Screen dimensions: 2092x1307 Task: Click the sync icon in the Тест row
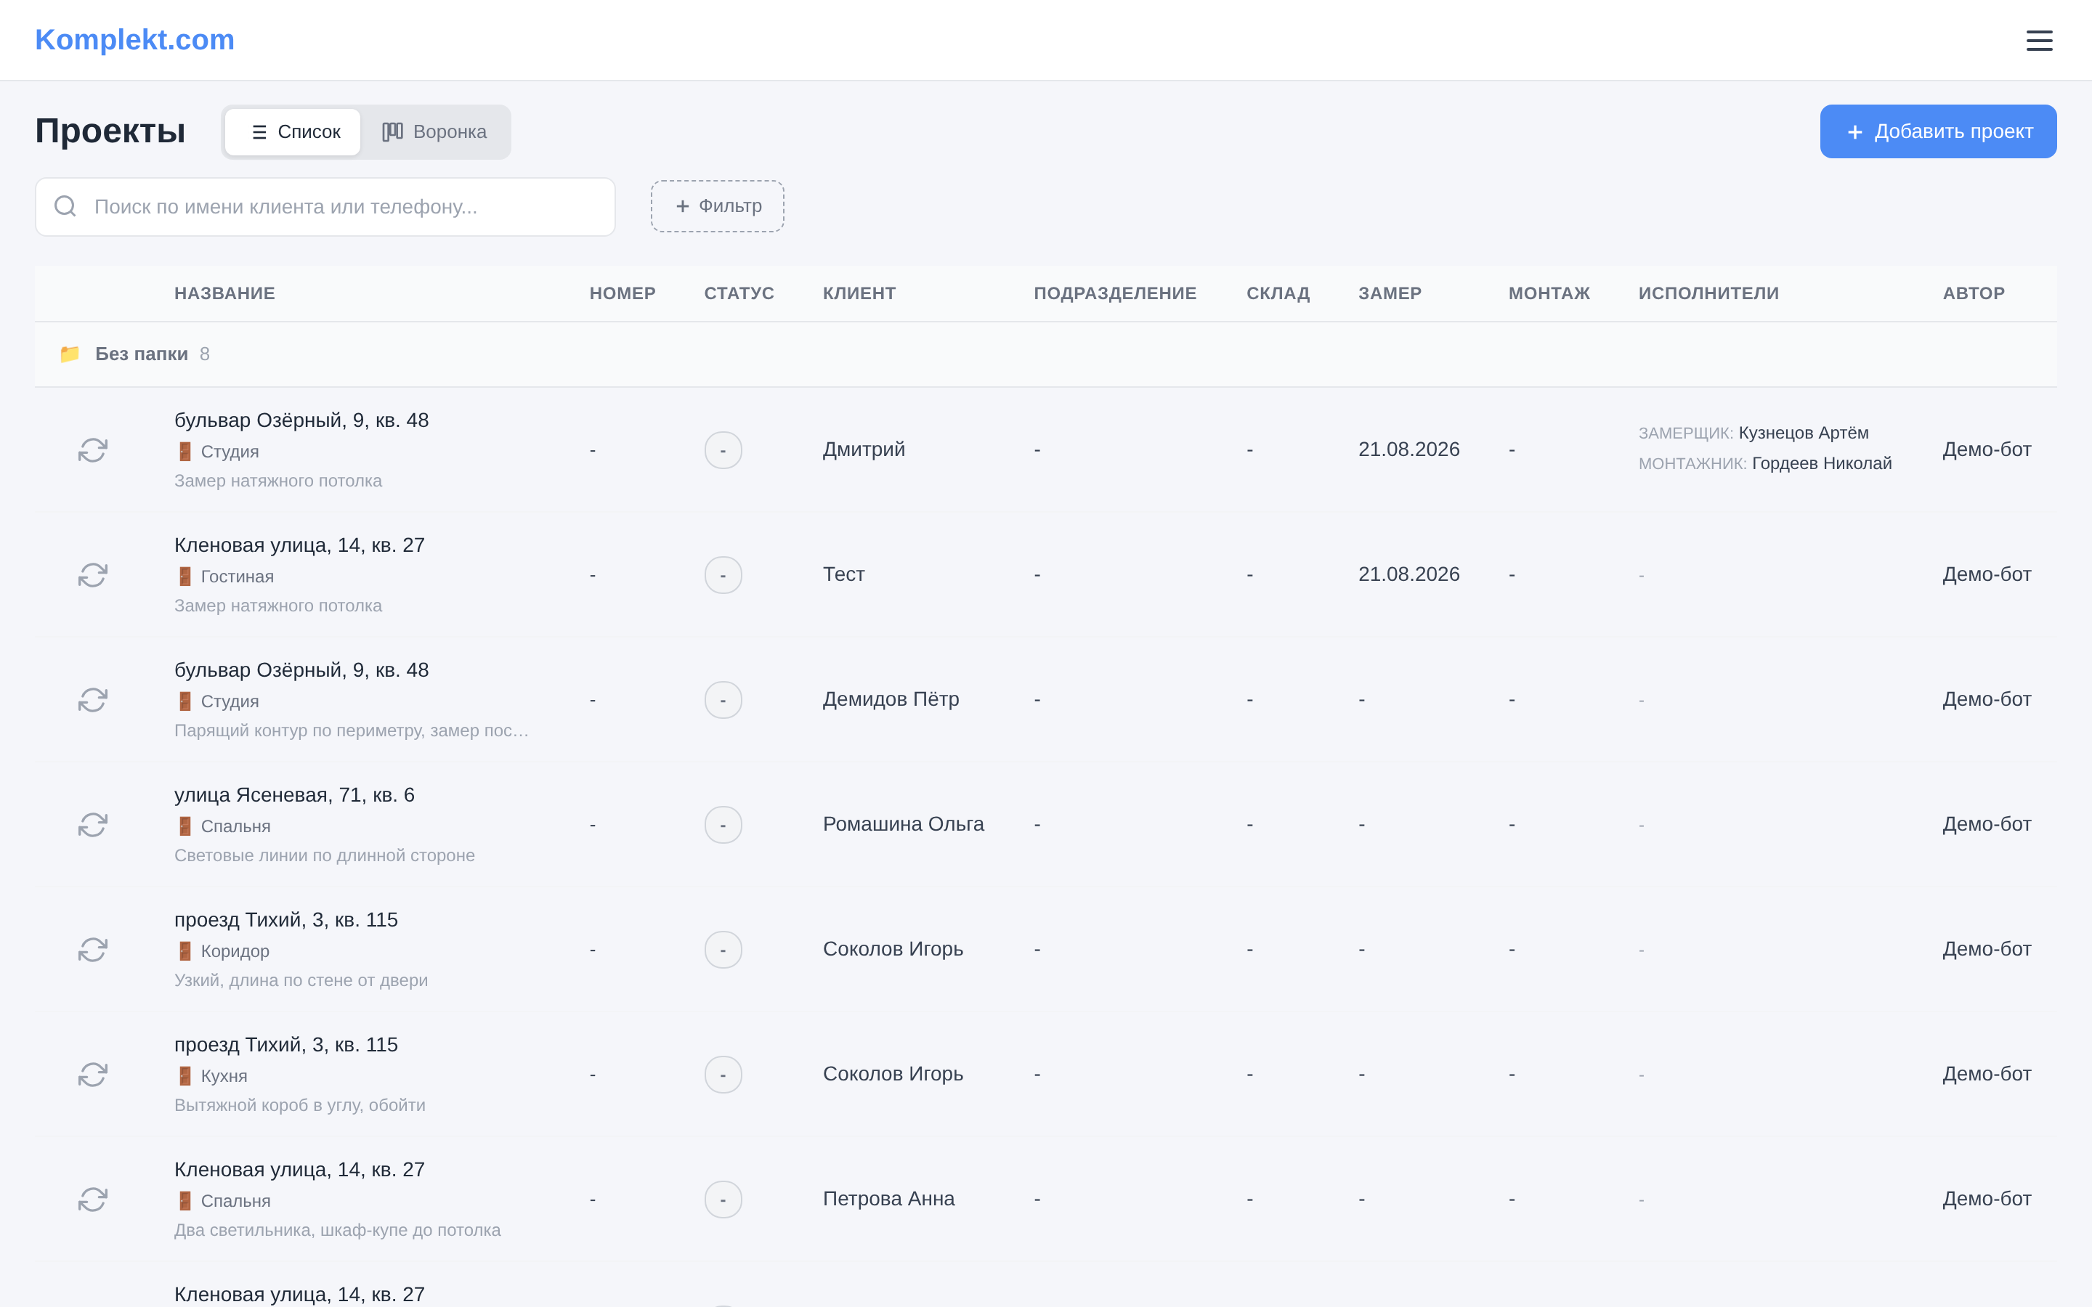tap(92, 575)
